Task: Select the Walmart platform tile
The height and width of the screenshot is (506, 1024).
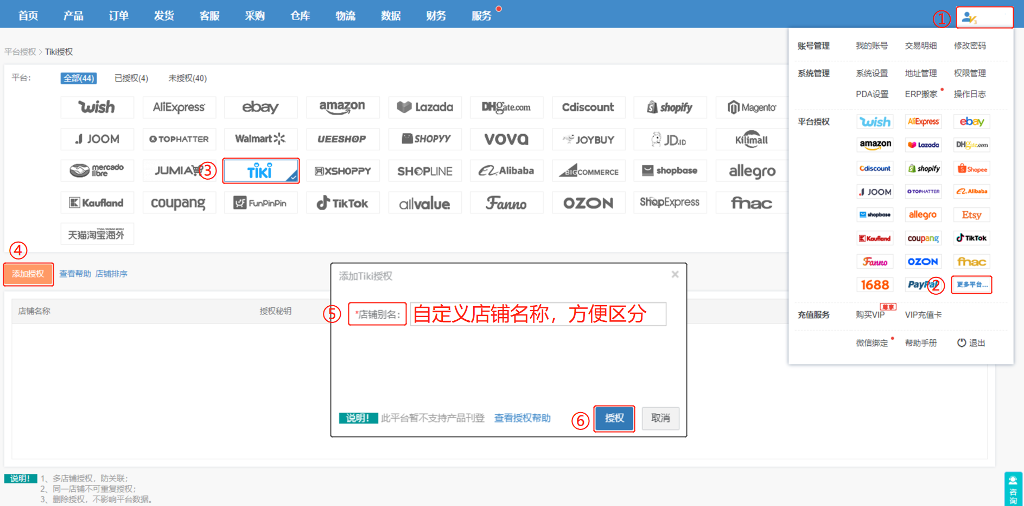Action: click(260, 139)
